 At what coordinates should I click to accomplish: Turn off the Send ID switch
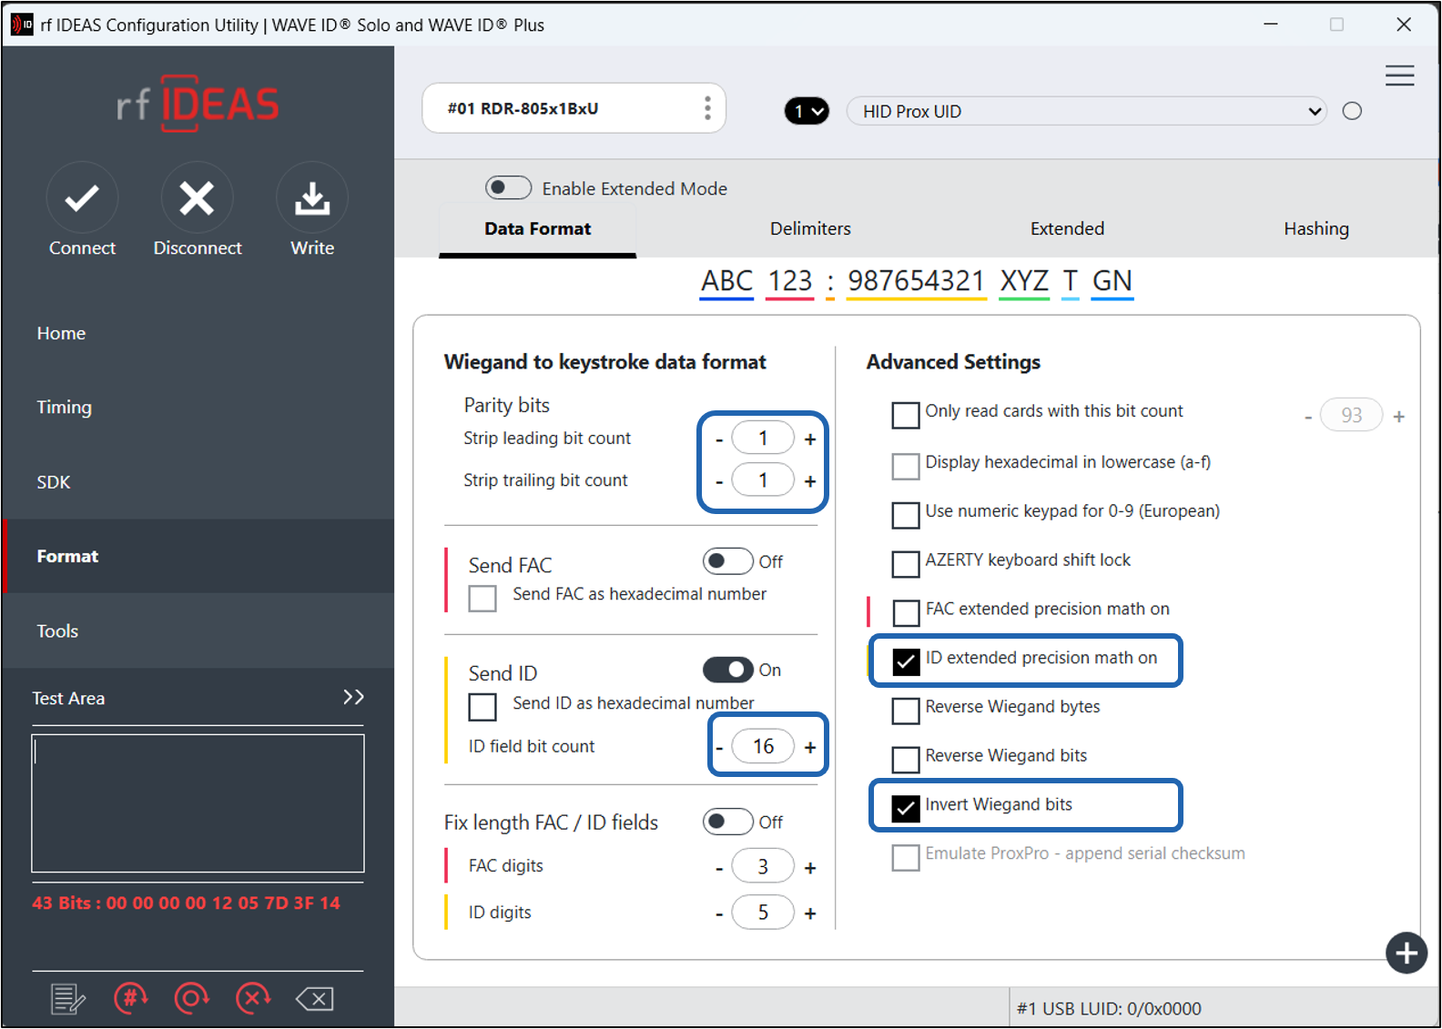(x=727, y=670)
